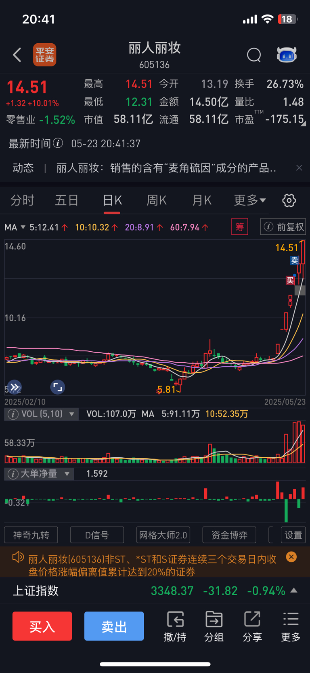Viewport: 310px width, 673px height.
Task: Open 丽人丽妆 麦角硫因 news headline
Action: coord(166,168)
